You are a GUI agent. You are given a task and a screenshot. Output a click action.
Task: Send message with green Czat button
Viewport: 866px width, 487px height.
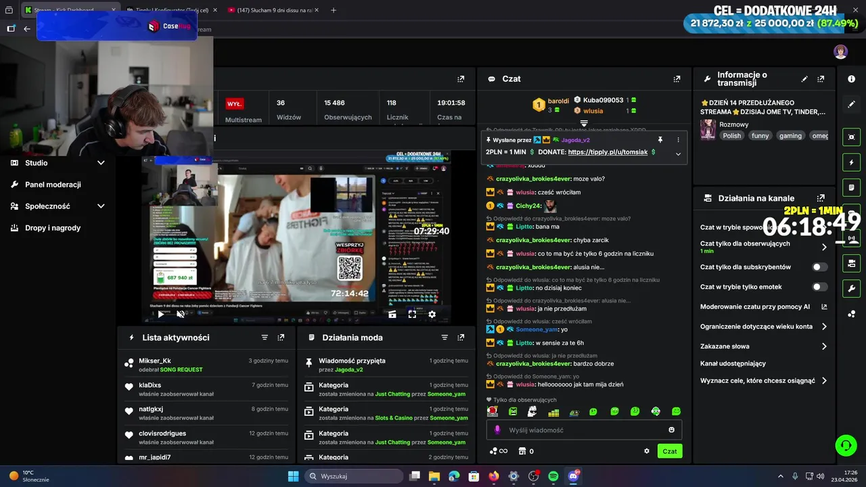(x=670, y=451)
